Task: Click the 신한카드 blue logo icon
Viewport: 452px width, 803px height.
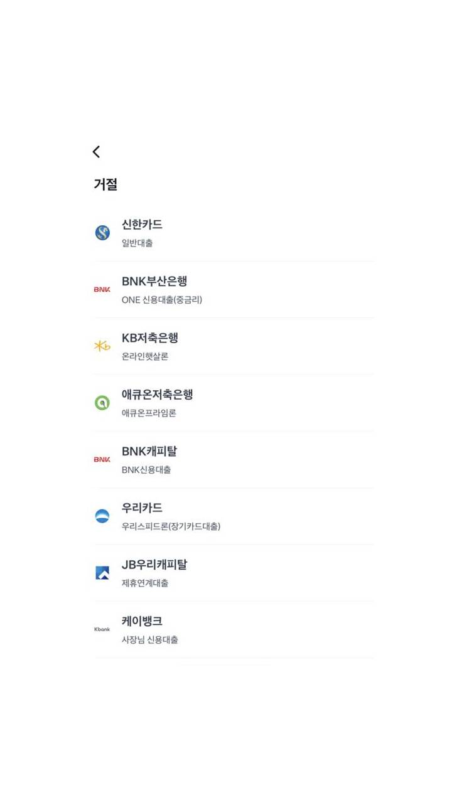Action: click(102, 233)
